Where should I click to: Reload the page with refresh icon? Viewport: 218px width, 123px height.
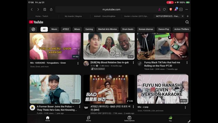point(164,10)
